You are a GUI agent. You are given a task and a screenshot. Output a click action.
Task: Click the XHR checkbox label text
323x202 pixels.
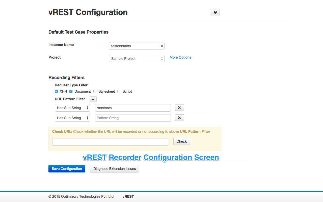[63, 91]
